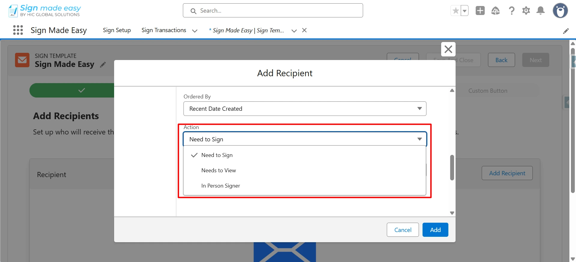
Task: Click the Sign Template envelope icon
Action: click(x=22, y=60)
